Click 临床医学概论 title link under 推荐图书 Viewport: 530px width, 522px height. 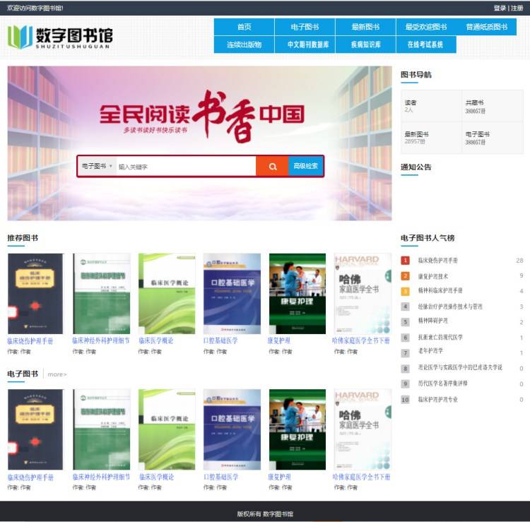(x=155, y=340)
